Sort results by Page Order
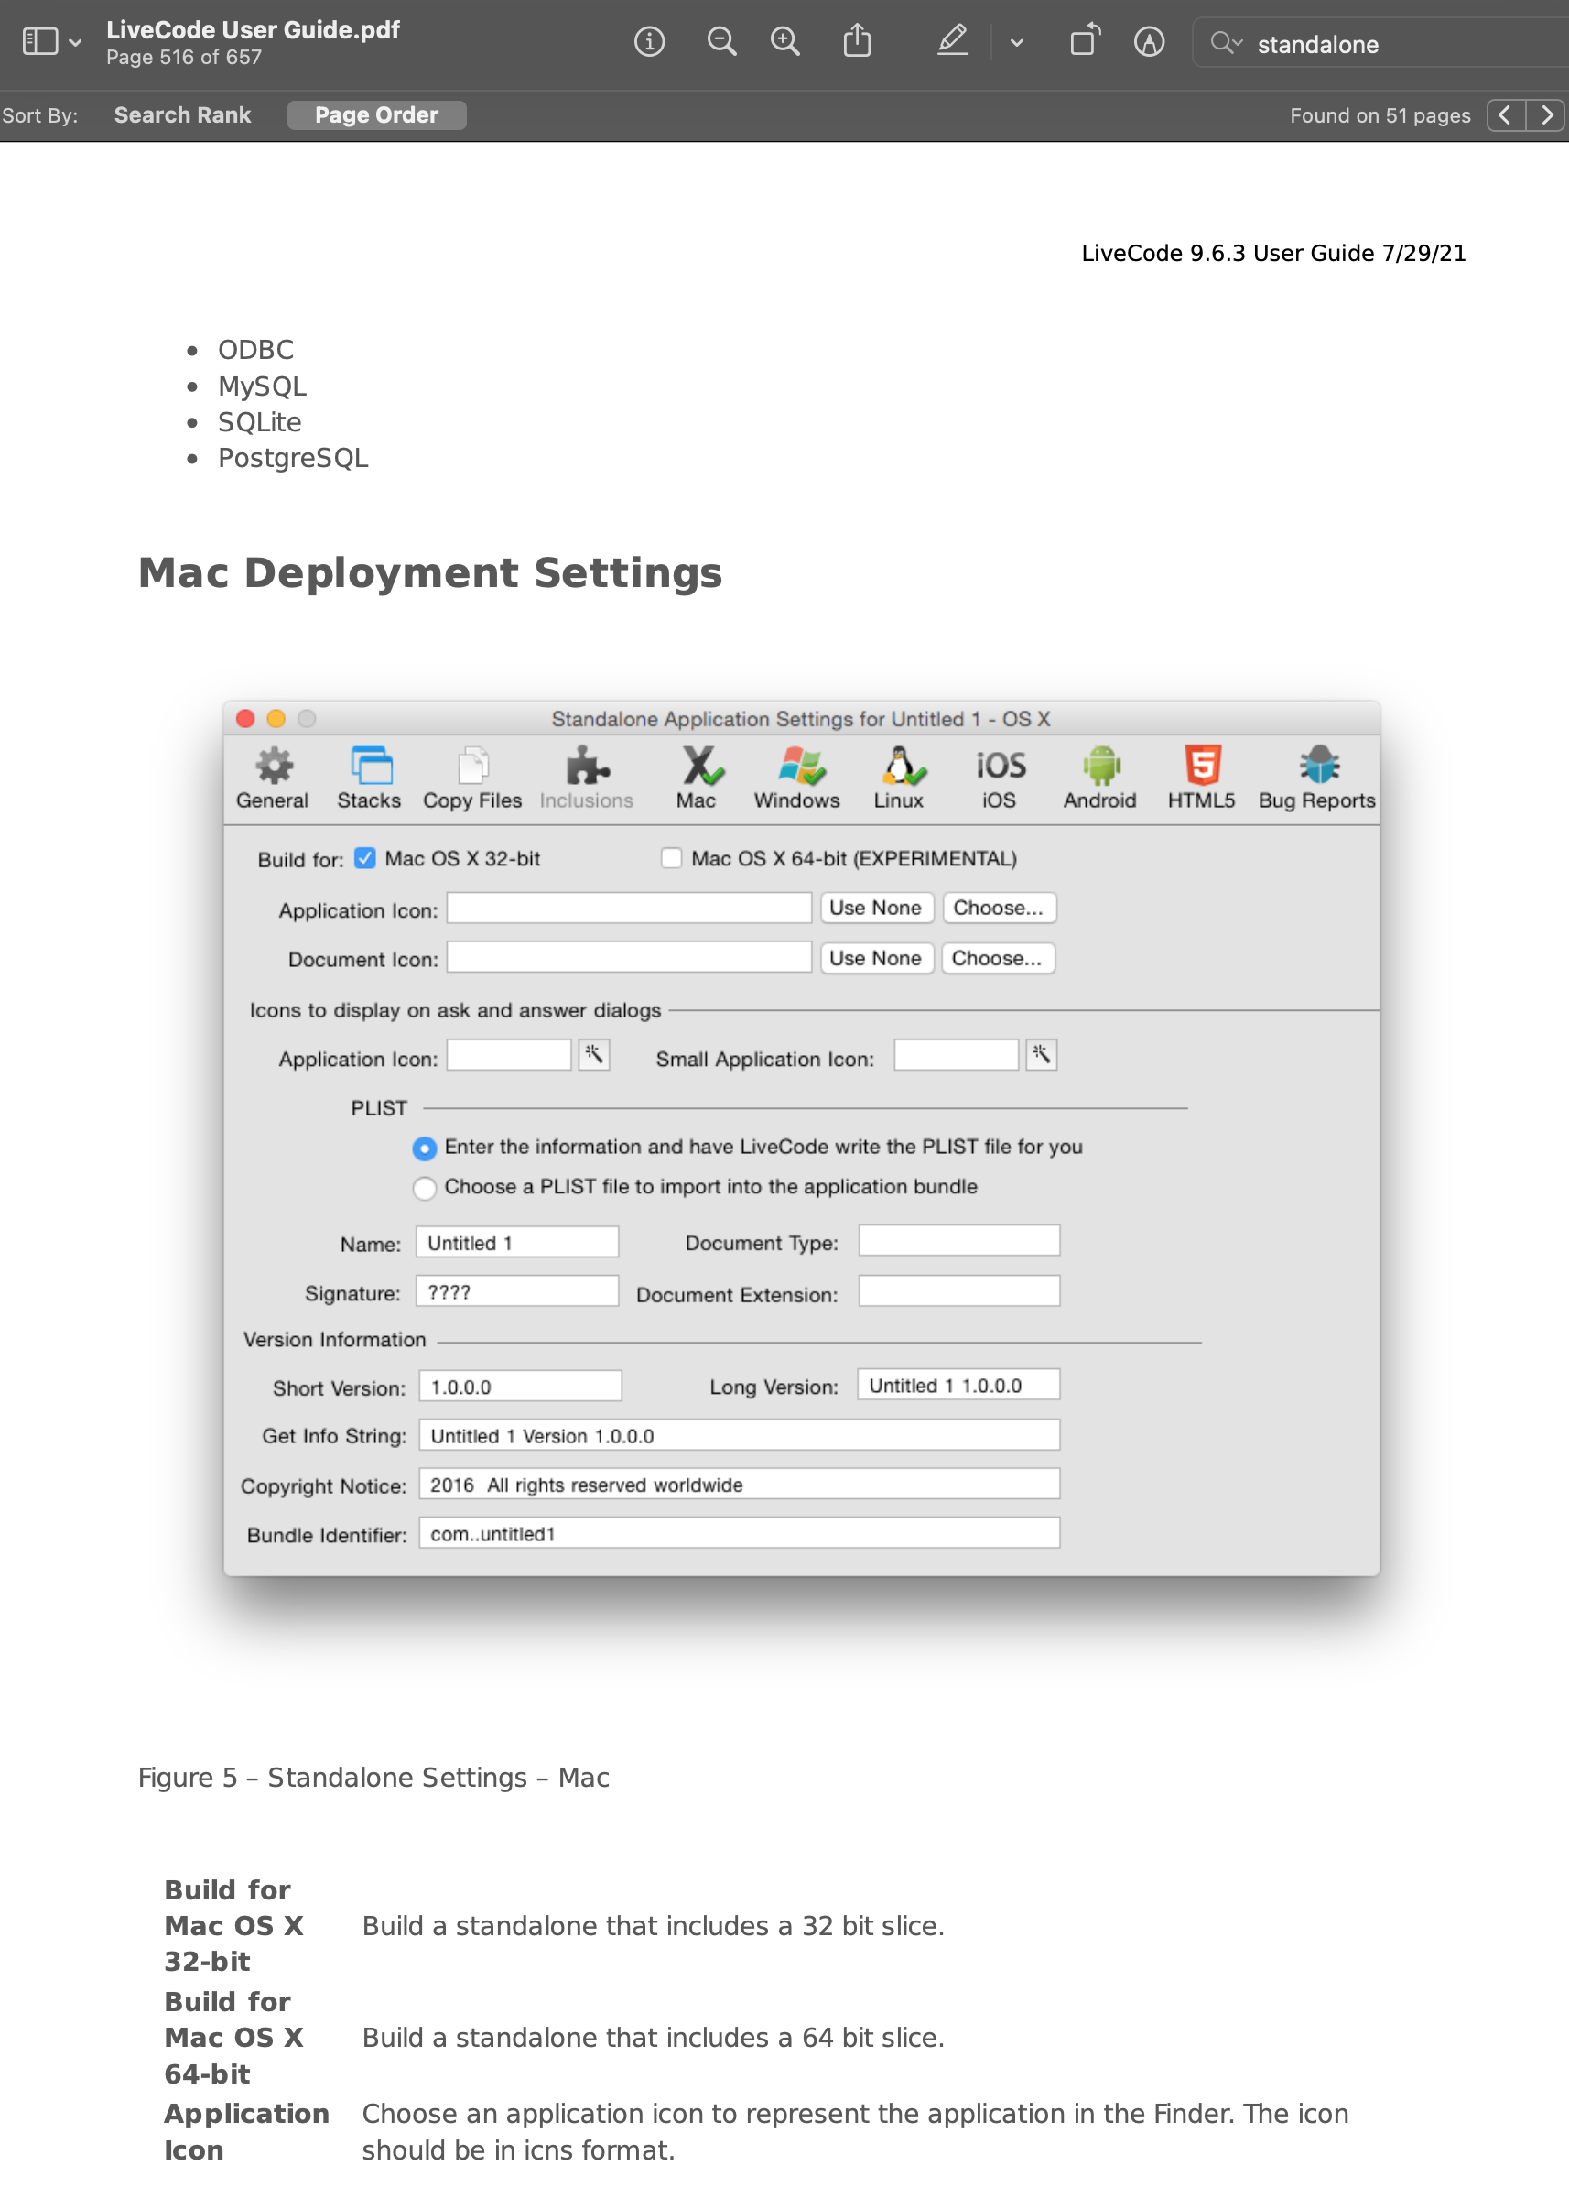The width and height of the screenshot is (1569, 2209). 377,115
